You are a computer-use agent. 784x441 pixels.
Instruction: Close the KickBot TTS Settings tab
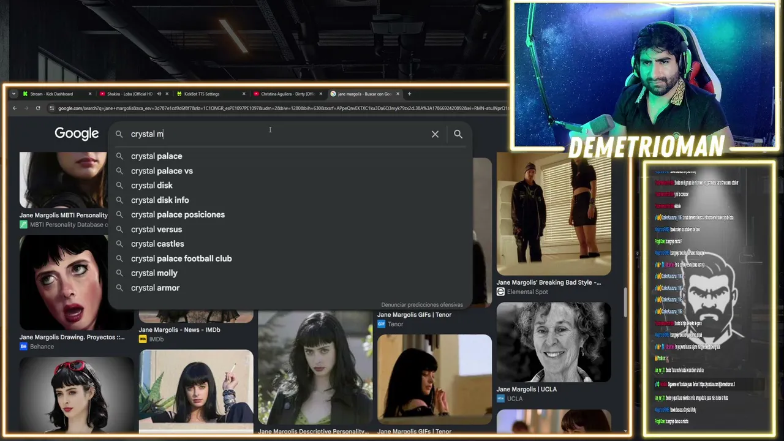[244, 94]
